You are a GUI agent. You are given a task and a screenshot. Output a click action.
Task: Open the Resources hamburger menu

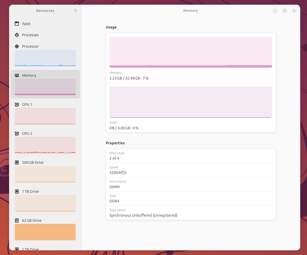coord(75,11)
